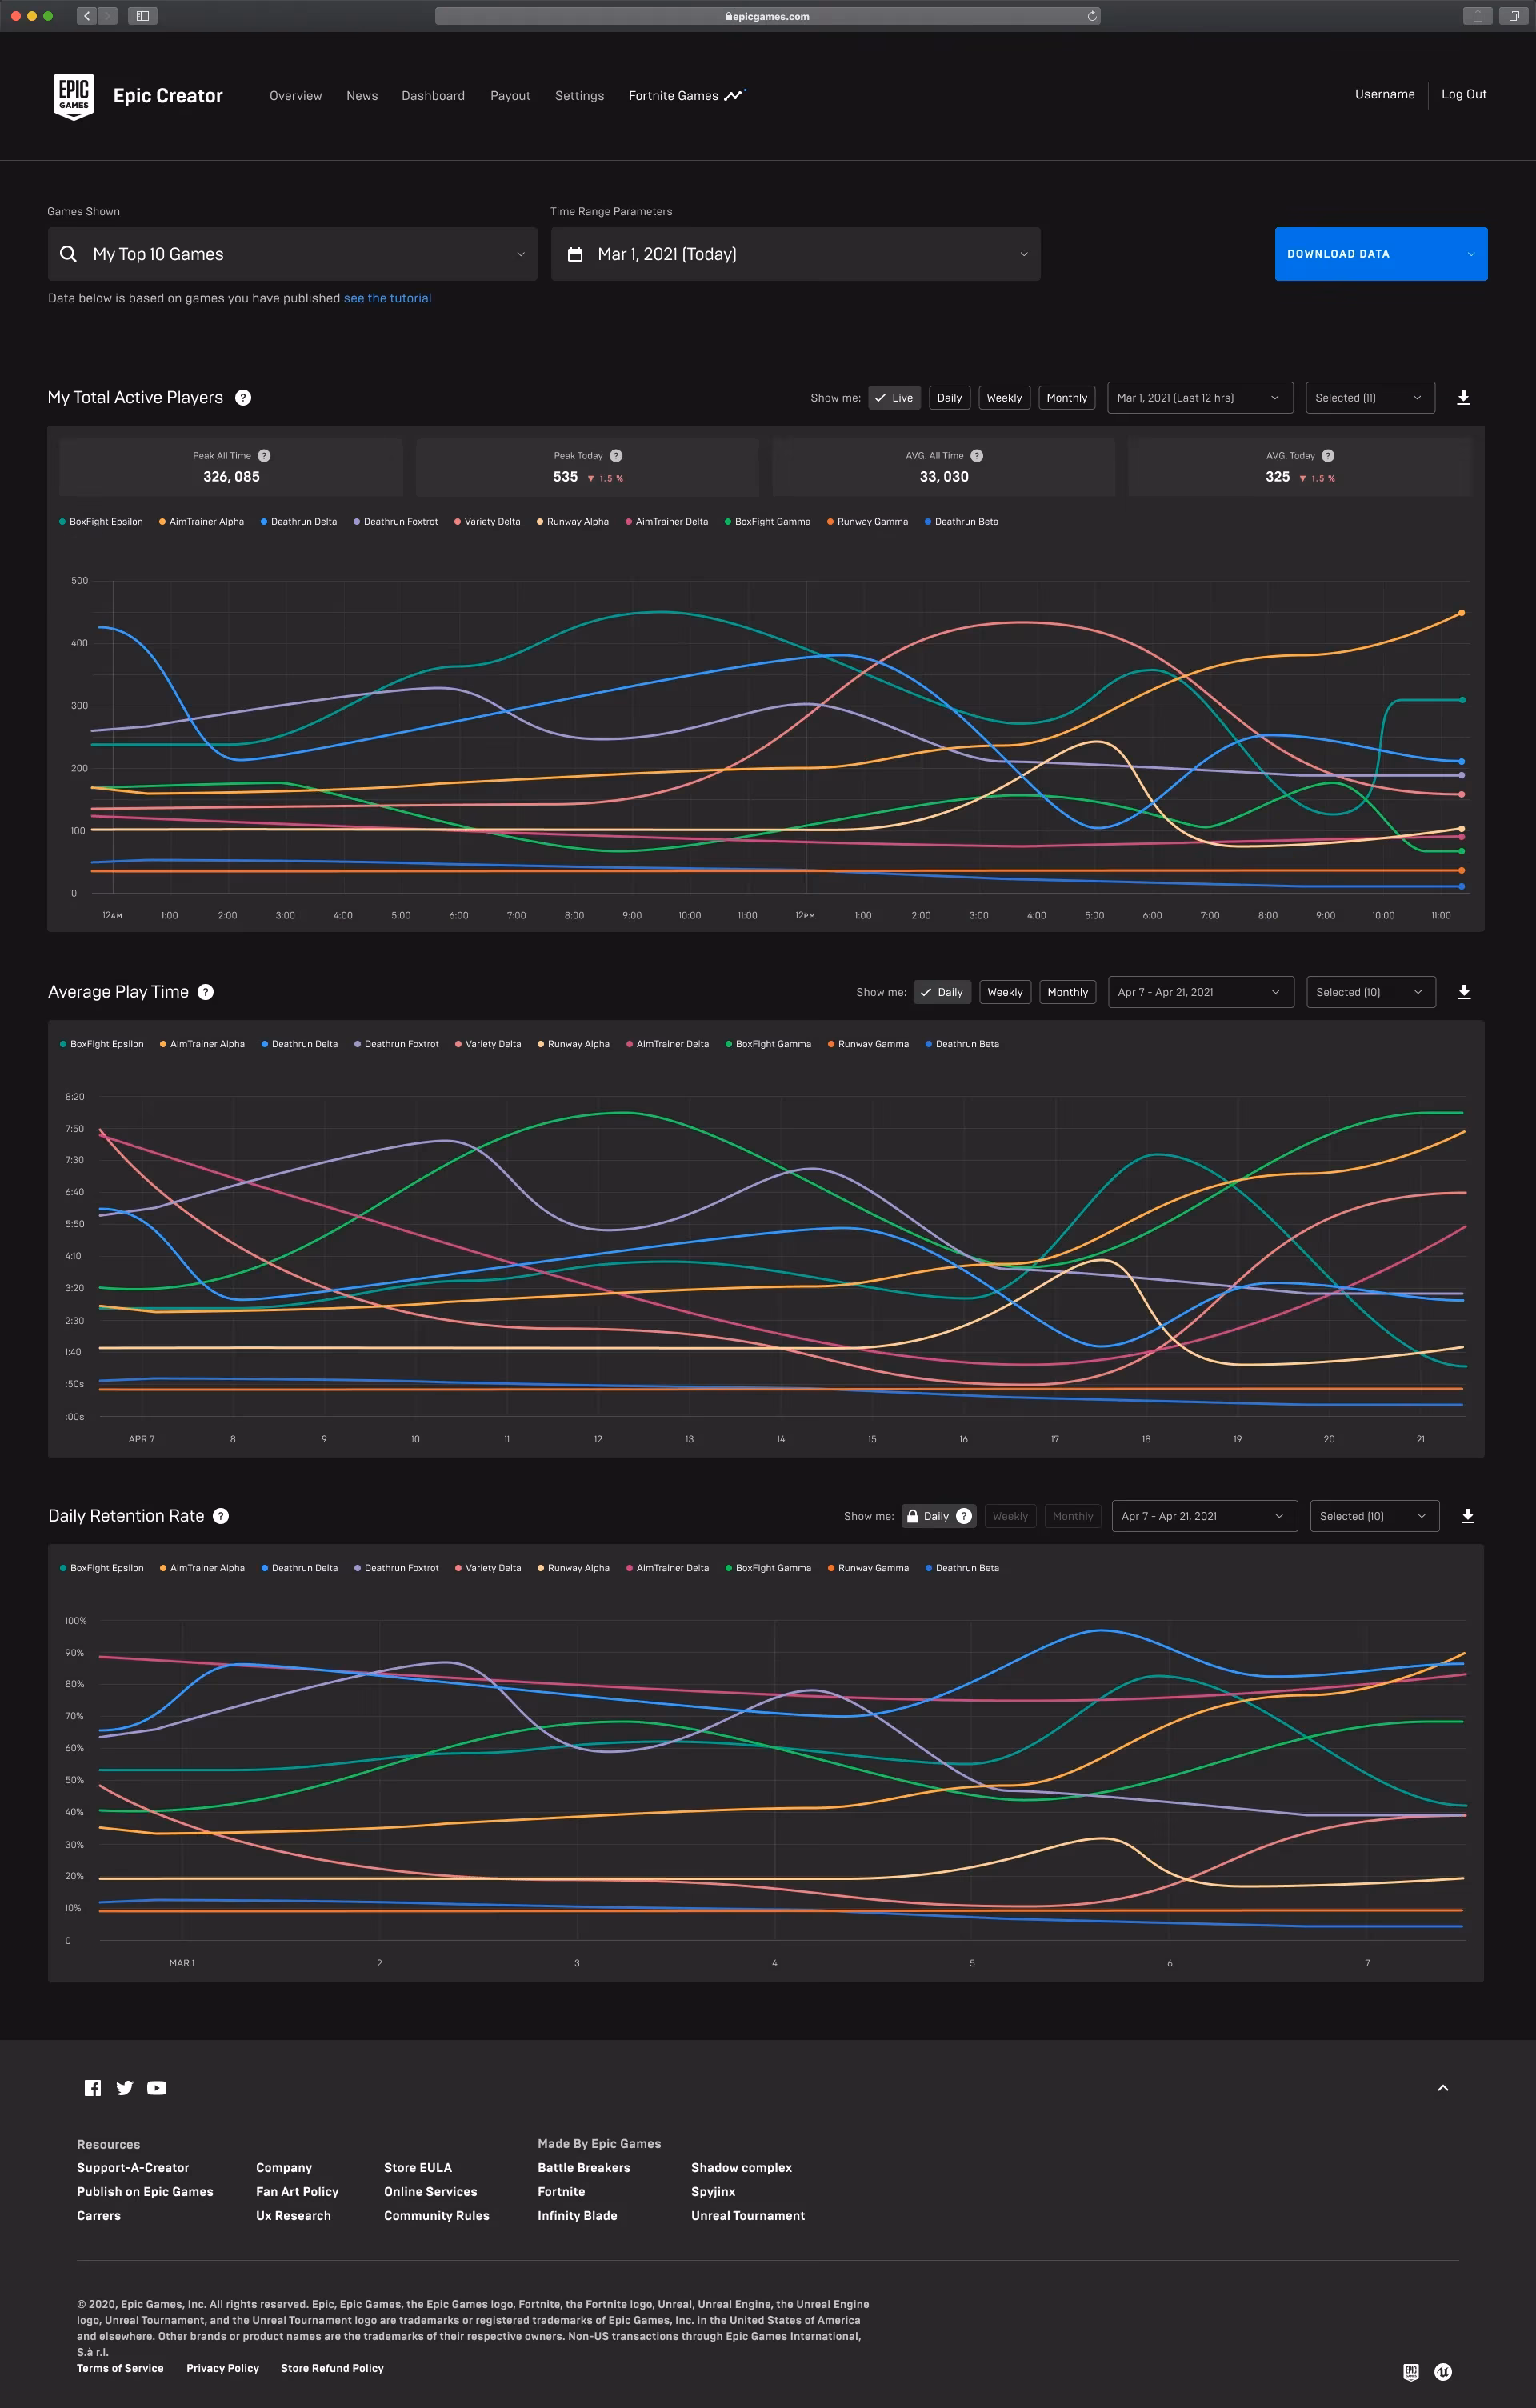Open the Facebook social link
1536x2408 pixels.
point(93,2088)
